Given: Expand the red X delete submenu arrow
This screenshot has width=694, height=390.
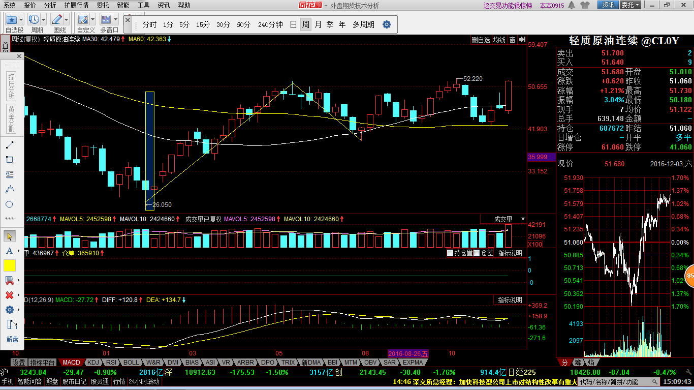Looking at the screenshot, I should [x=18, y=295].
